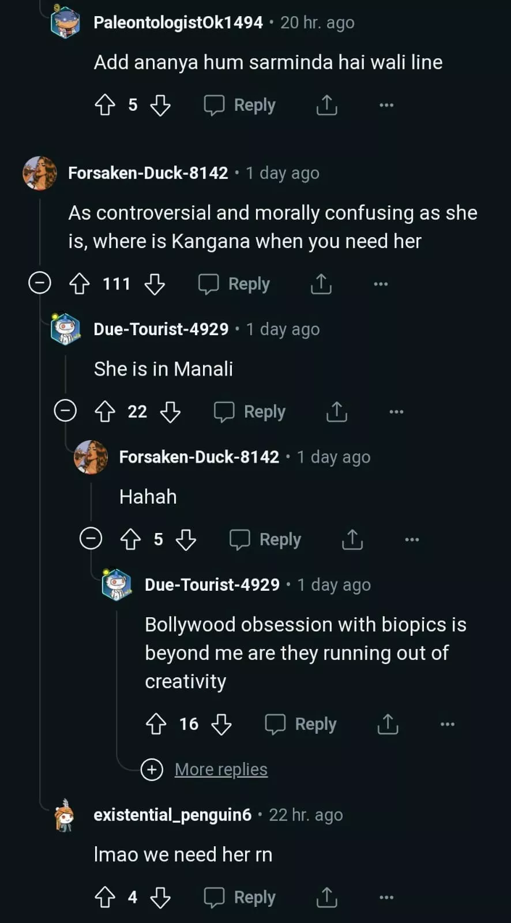Upvote the 'where is Kangana' comment

pyautogui.click(x=80, y=284)
